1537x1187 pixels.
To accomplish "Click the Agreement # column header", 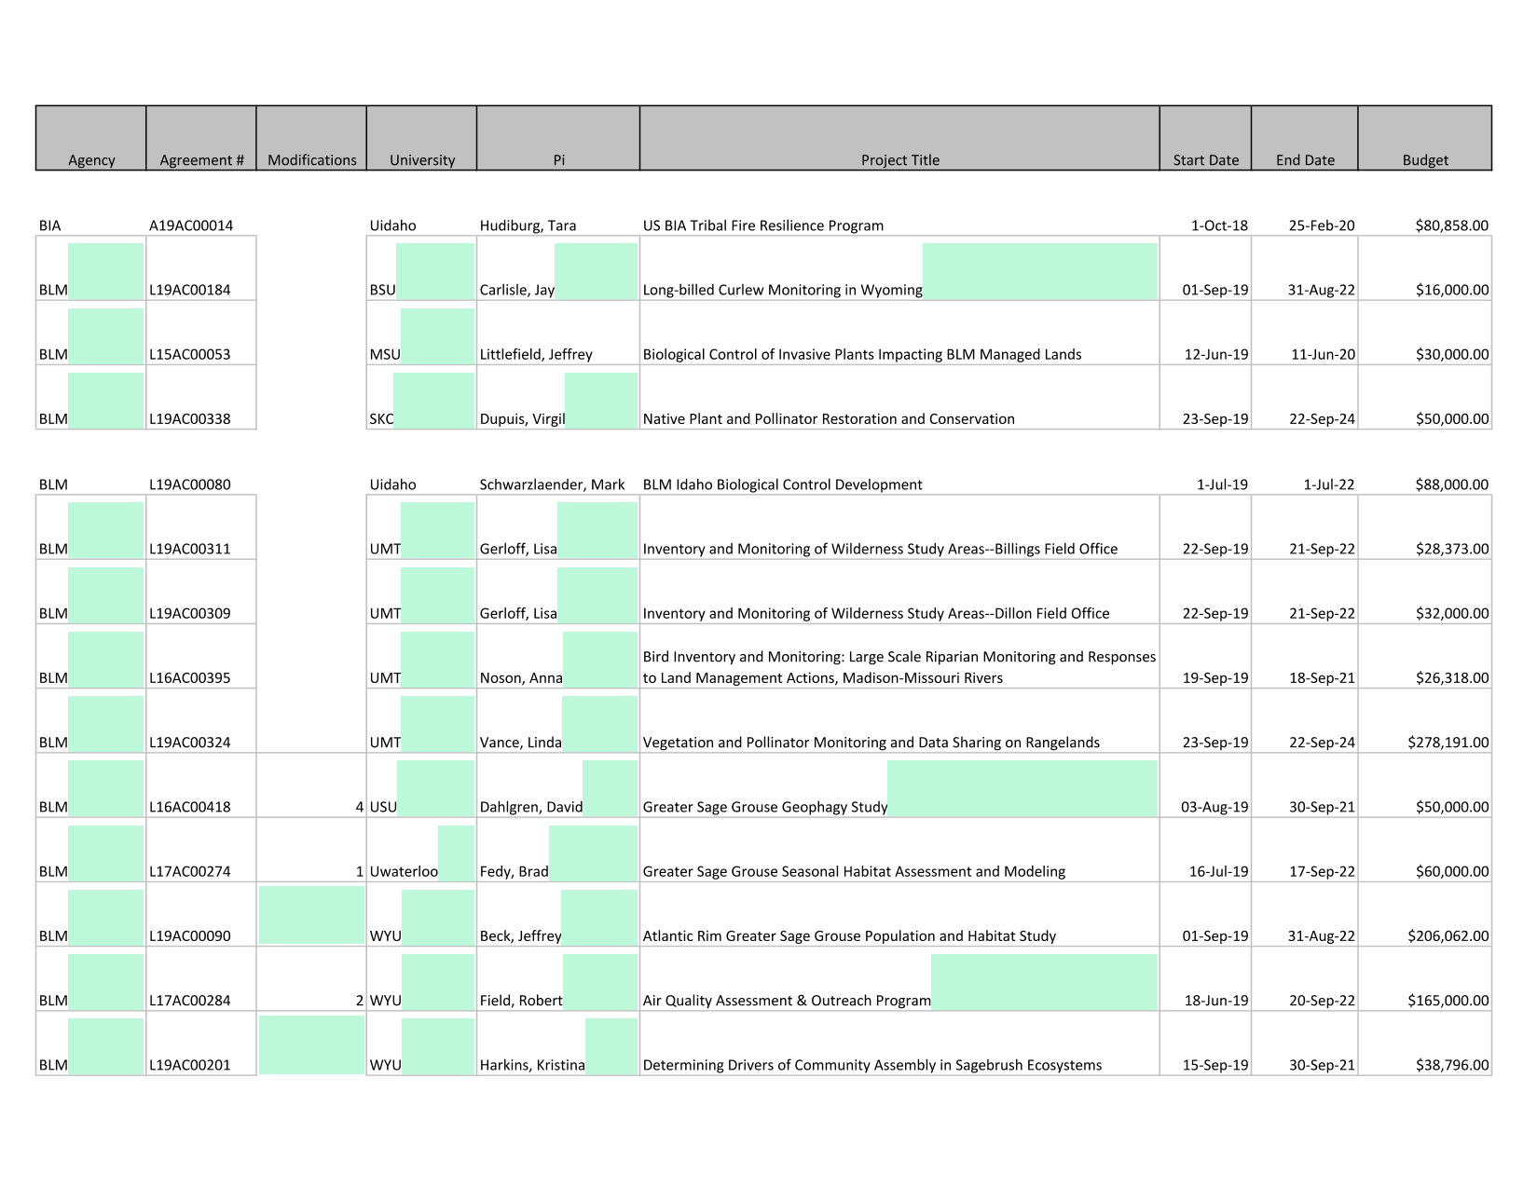I will (201, 138).
